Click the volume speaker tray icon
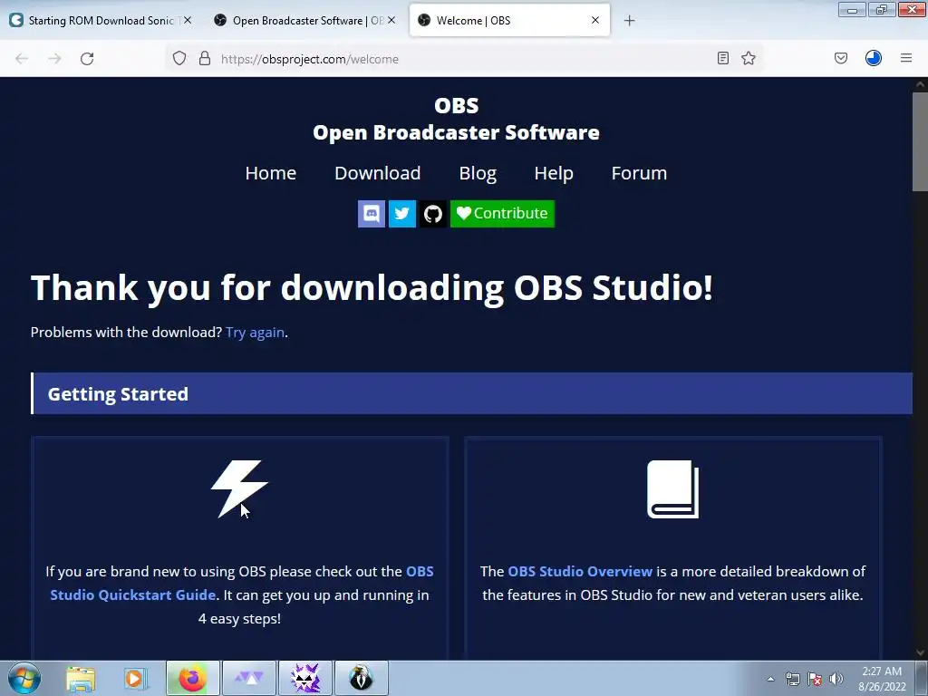The width and height of the screenshot is (928, 696). tap(836, 679)
